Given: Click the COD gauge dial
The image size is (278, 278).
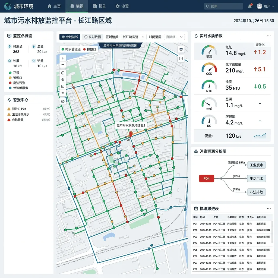Looking at the screenshot, I should (x=209, y=68).
